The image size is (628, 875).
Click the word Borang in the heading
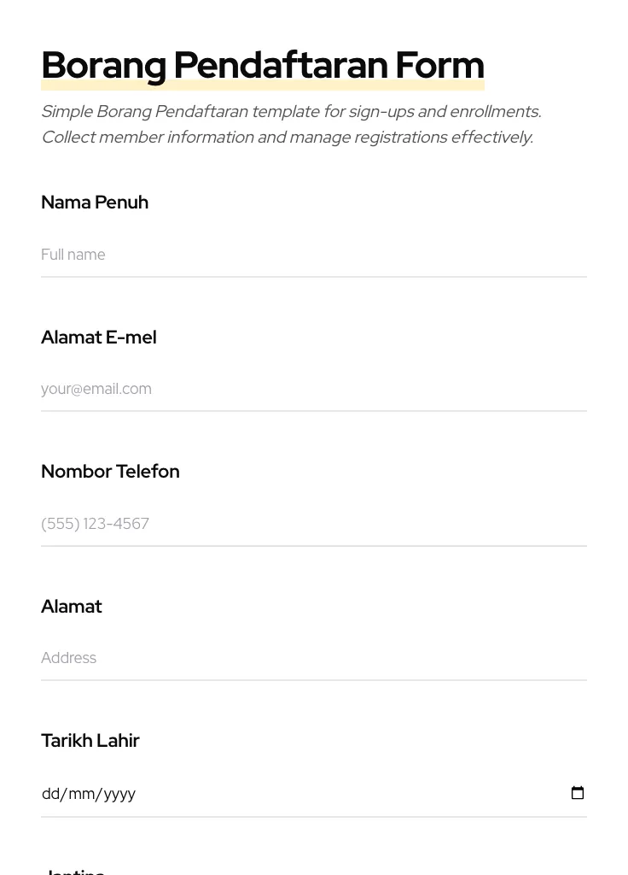(103, 66)
